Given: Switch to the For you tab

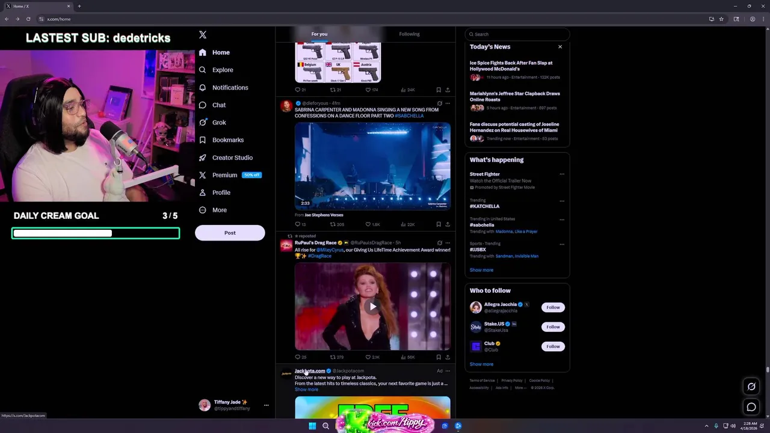Looking at the screenshot, I should coord(319,34).
